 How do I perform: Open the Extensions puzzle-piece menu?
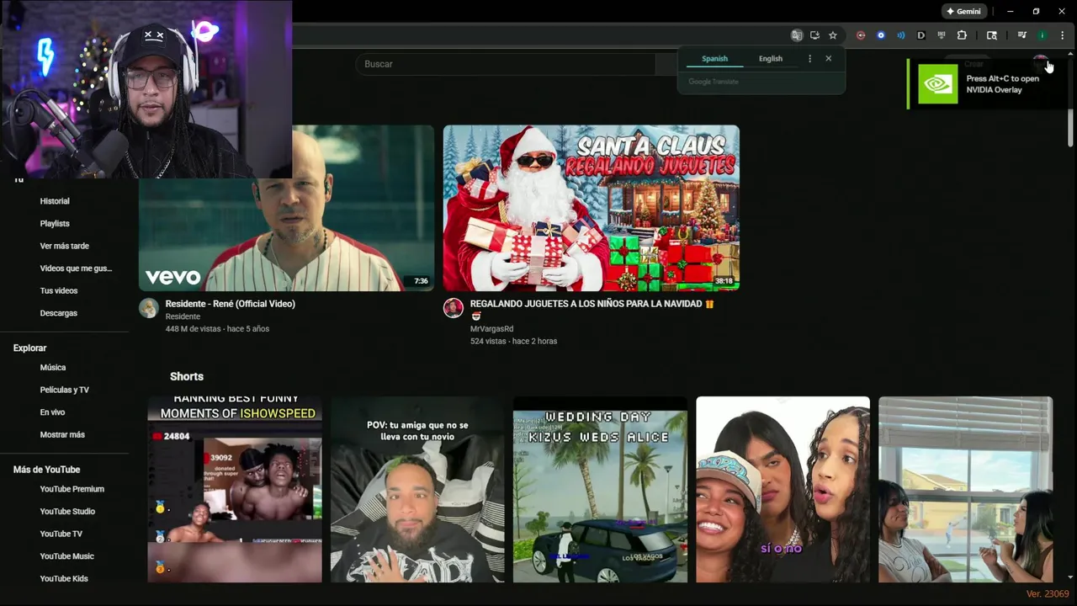pyautogui.click(x=962, y=35)
